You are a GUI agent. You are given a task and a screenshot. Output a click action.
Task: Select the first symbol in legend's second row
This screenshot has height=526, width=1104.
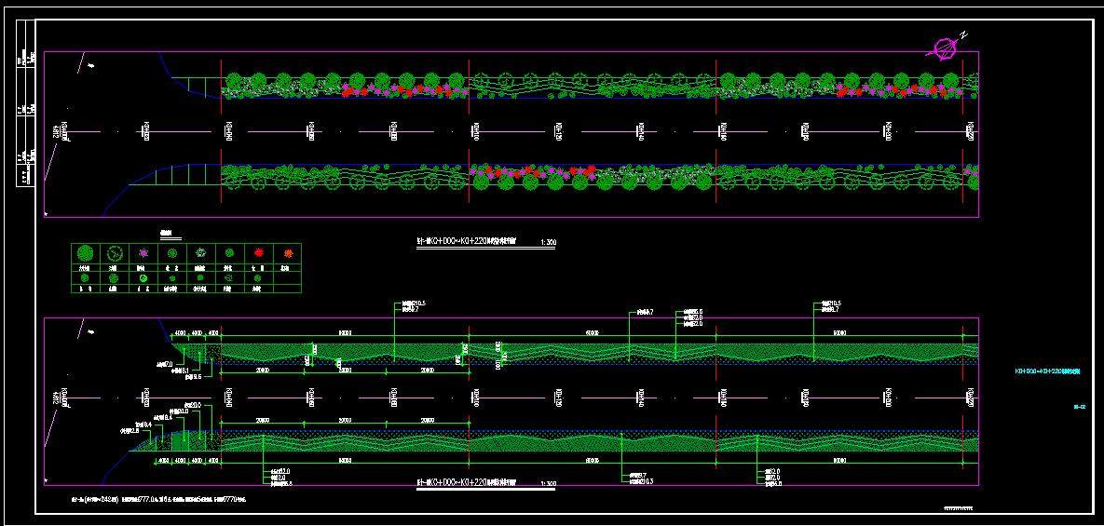pos(85,277)
